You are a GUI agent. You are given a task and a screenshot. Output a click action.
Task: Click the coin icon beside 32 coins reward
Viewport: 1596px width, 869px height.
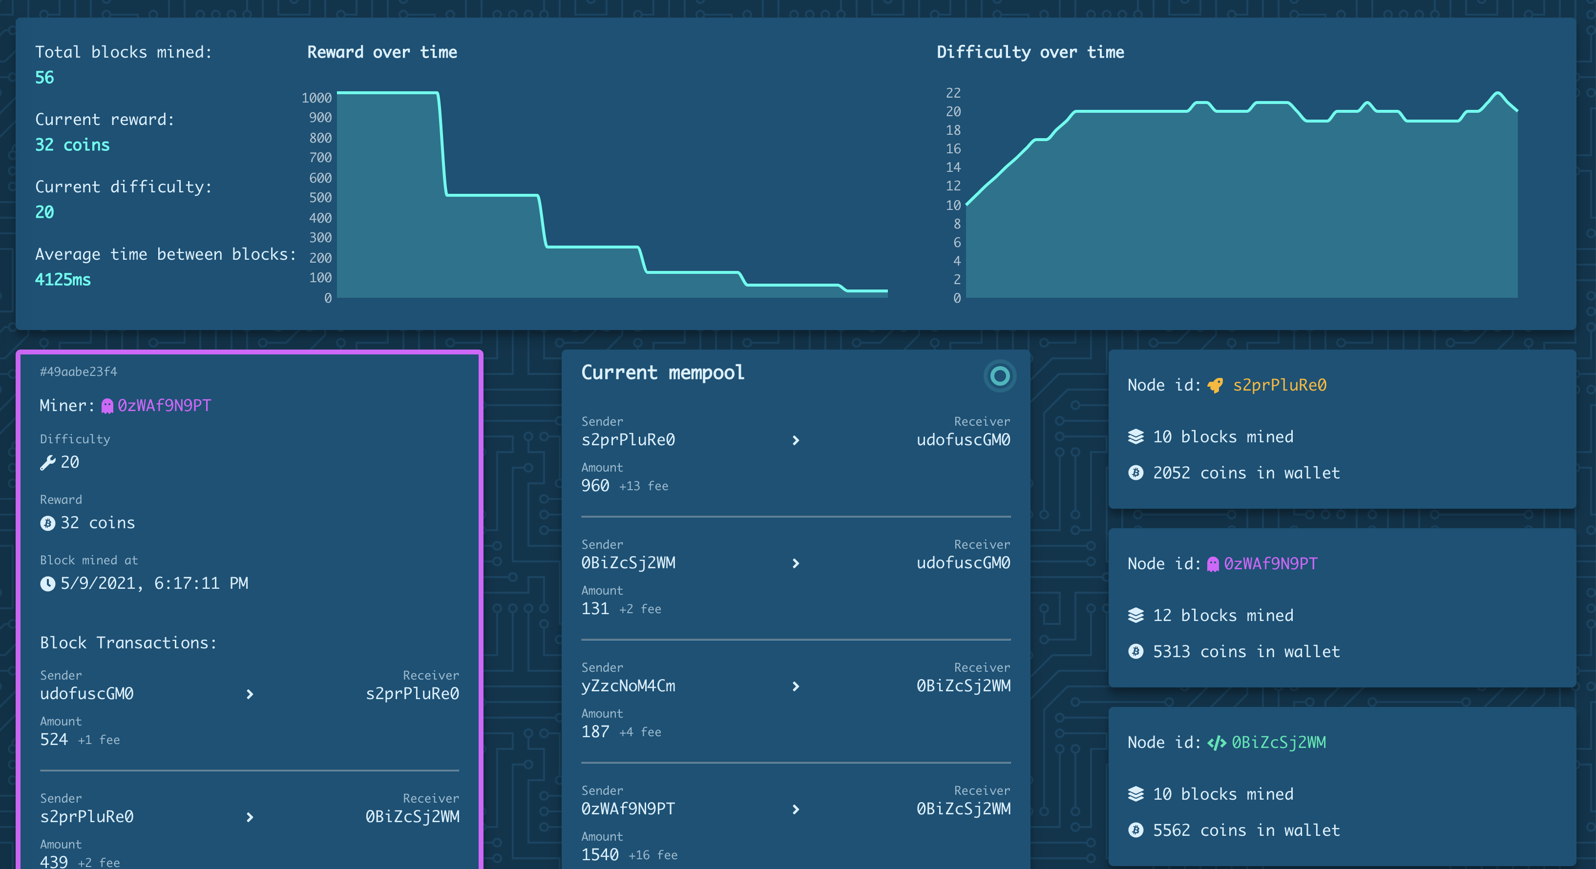click(x=48, y=523)
